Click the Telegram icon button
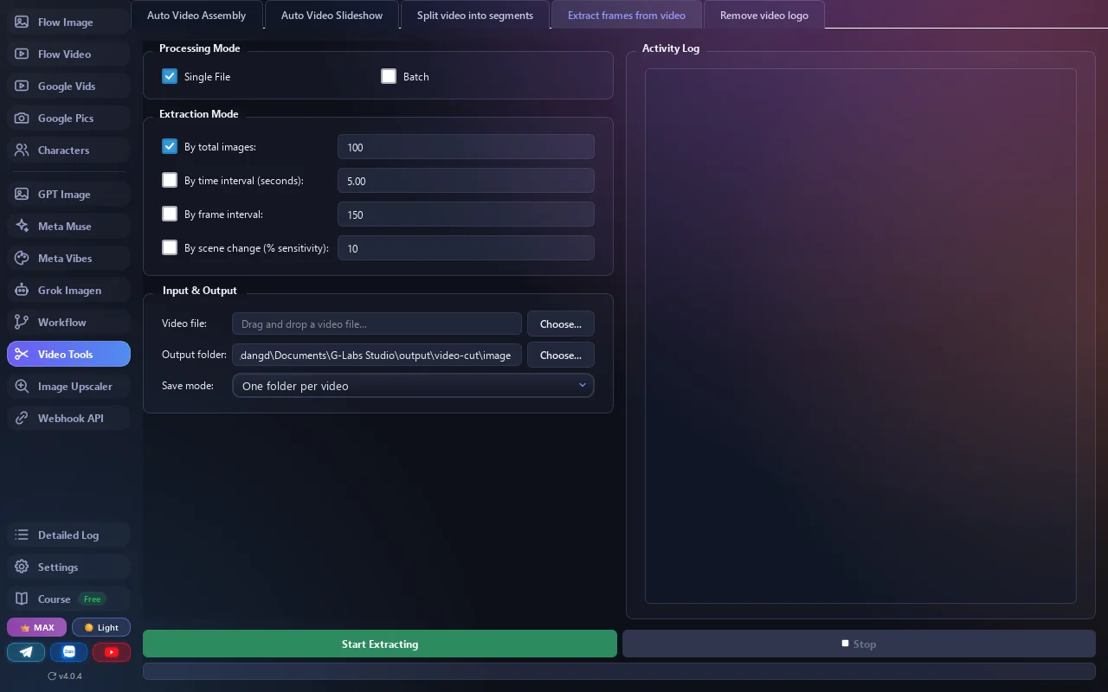The height and width of the screenshot is (692, 1108). [26, 652]
